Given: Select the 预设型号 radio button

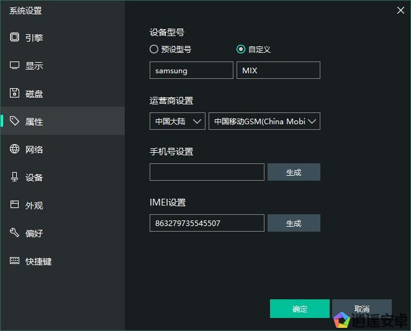Looking at the screenshot, I should click(154, 49).
